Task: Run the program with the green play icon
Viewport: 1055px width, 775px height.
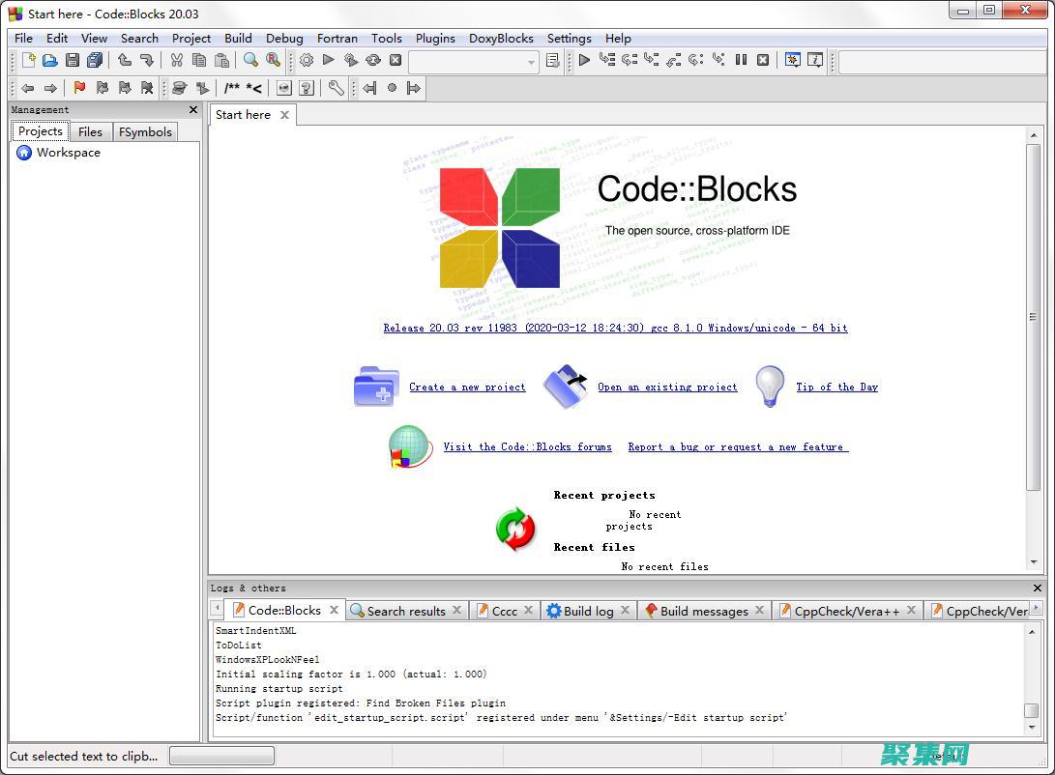Action: [x=328, y=60]
